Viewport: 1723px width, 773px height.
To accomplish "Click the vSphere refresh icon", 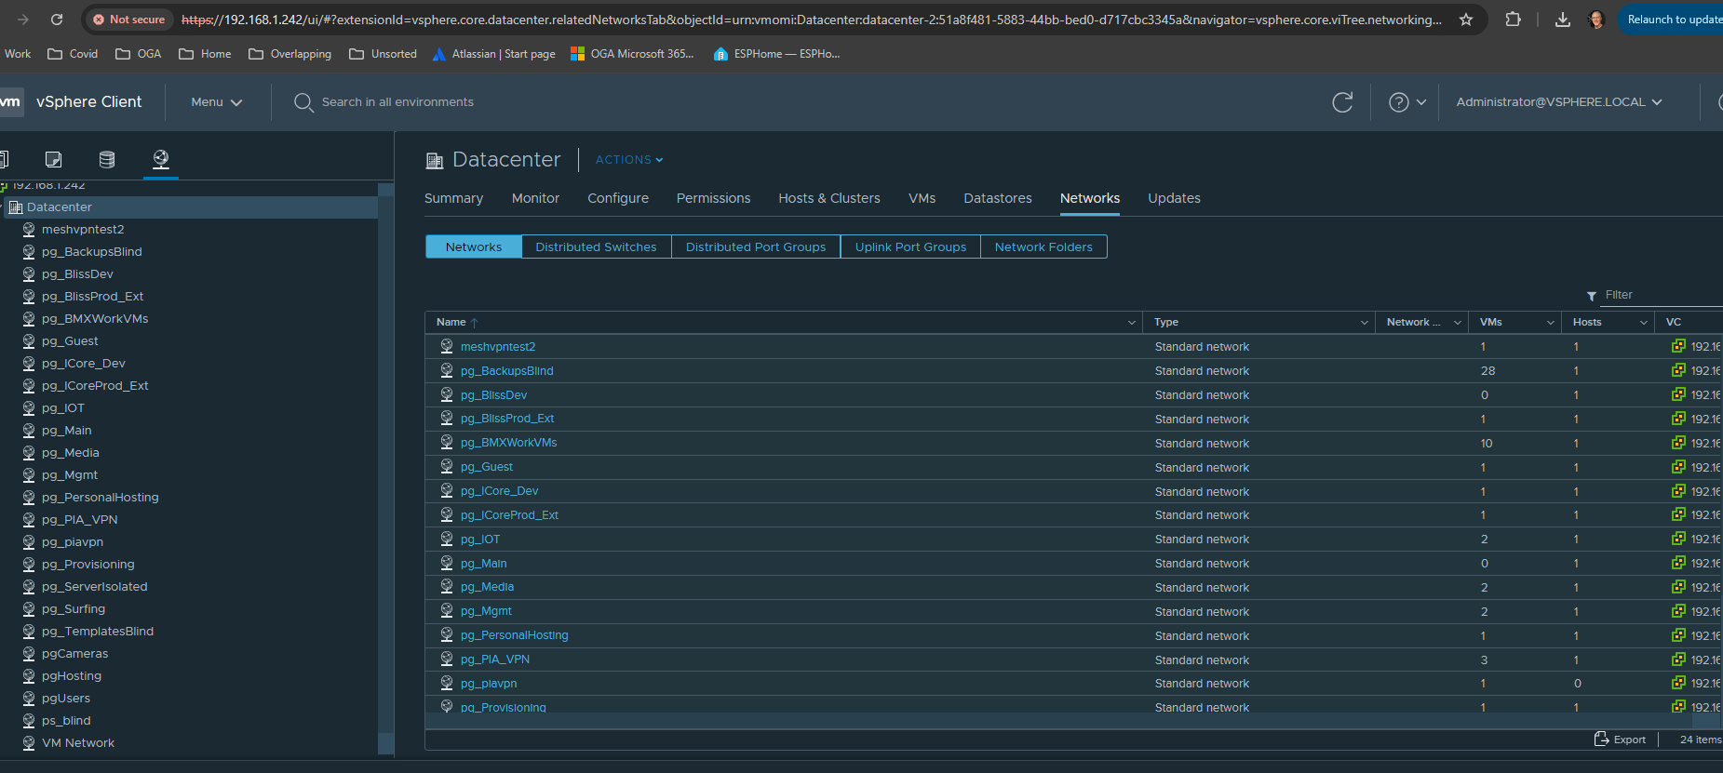I will 1342,102.
